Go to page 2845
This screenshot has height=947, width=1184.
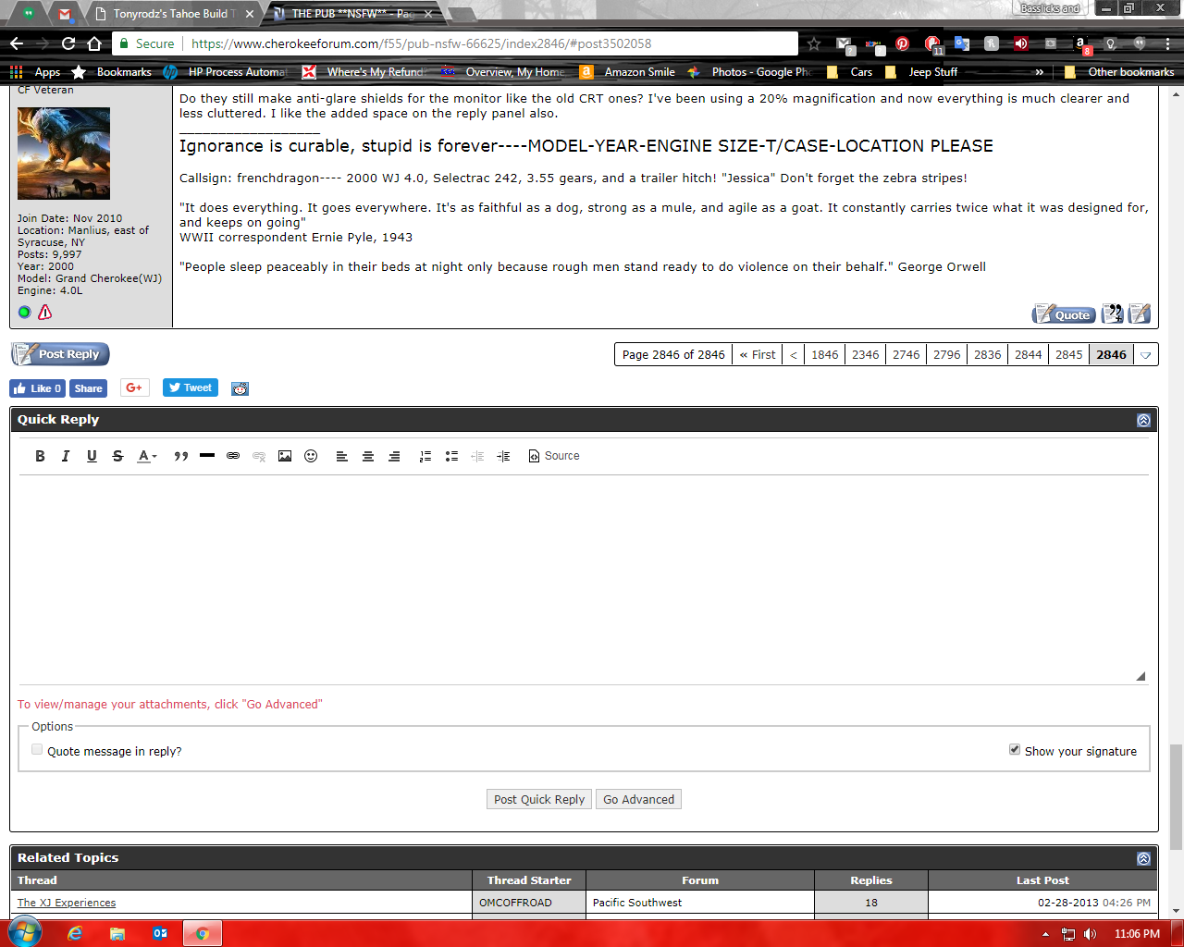[x=1068, y=355]
